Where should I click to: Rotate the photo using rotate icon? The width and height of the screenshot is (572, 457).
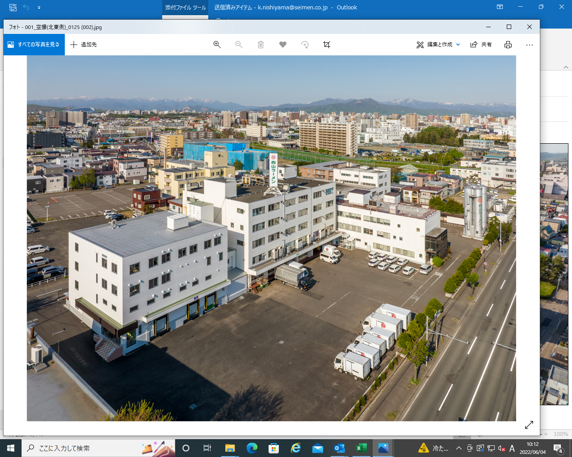305,45
